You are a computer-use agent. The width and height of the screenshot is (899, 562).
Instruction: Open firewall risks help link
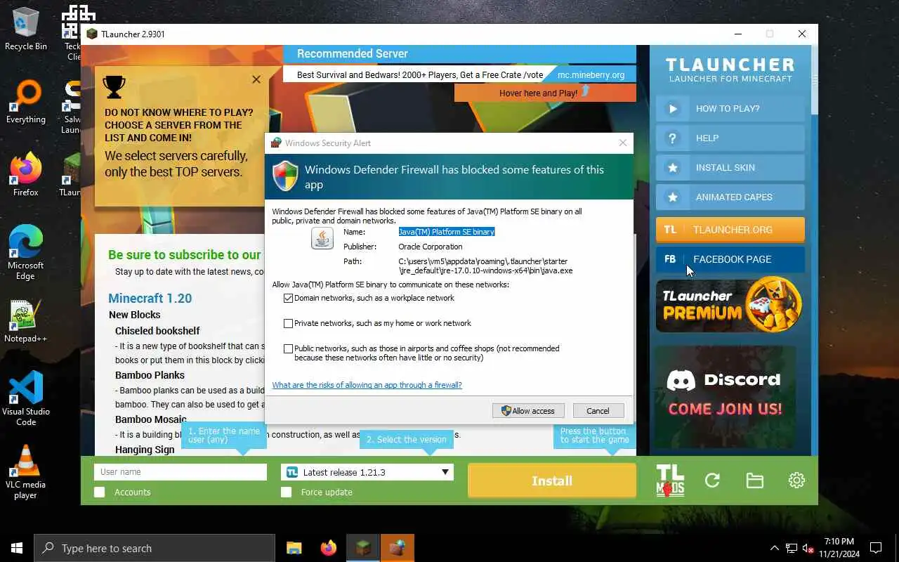click(367, 385)
